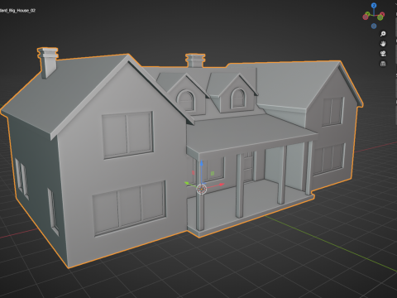Click the red X move arrow on object gizmo
This screenshot has width=397, height=298.
222,185
